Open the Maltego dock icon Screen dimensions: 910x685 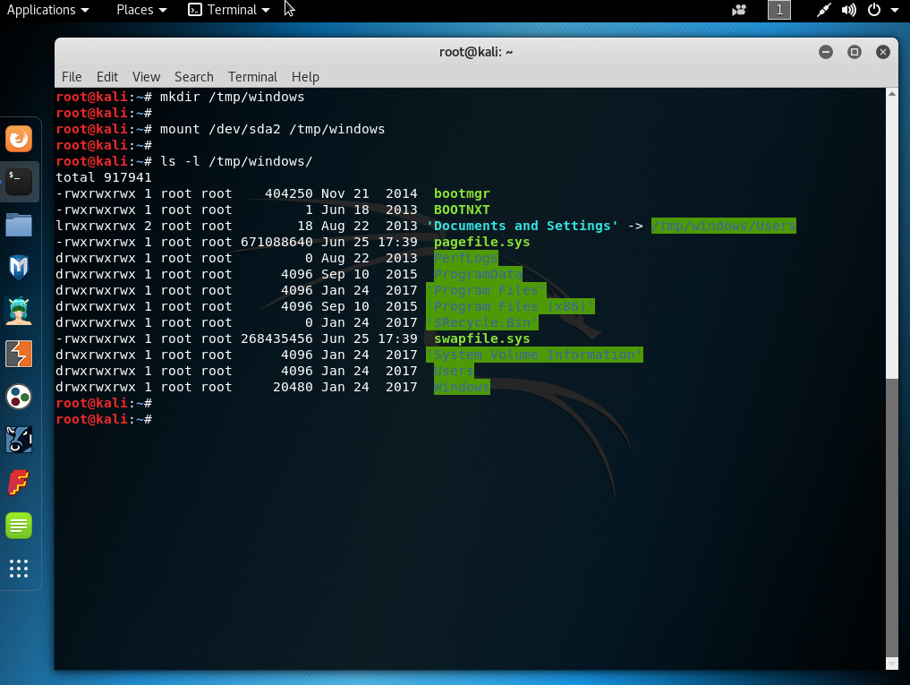19,396
